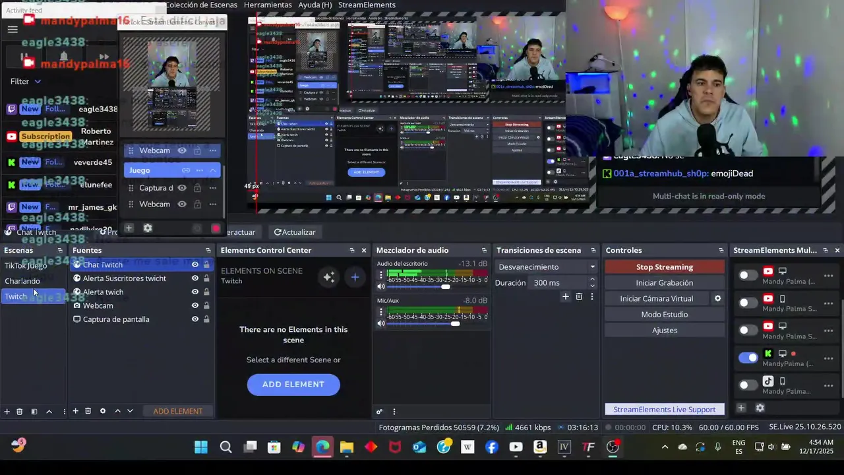This screenshot has height=475, width=844.
Task: Open Ajustes button in Controles
Action: point(664,330)
